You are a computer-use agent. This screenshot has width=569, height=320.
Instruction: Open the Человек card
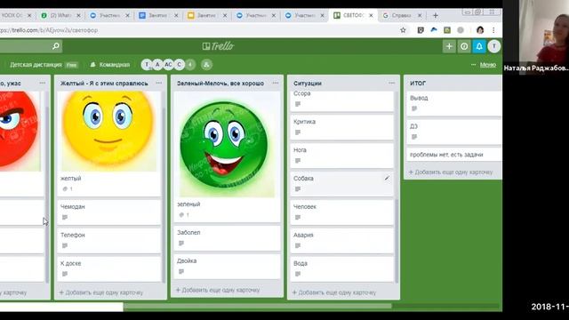[341, 212]
